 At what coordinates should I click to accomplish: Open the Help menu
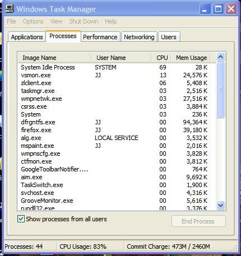click(x=111, y=21)
